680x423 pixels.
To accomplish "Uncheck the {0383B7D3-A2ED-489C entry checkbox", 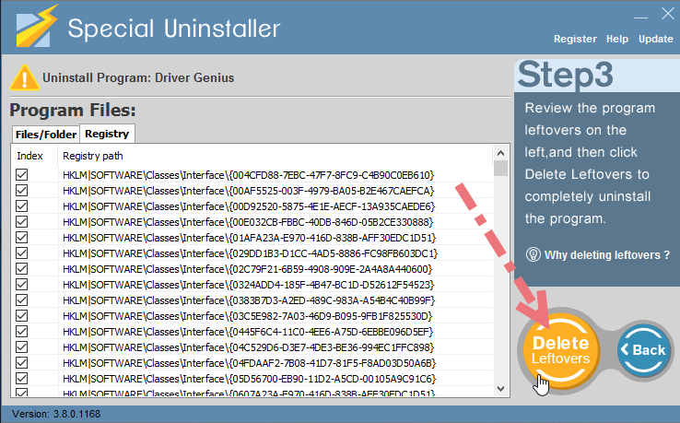I will (22, 300).
